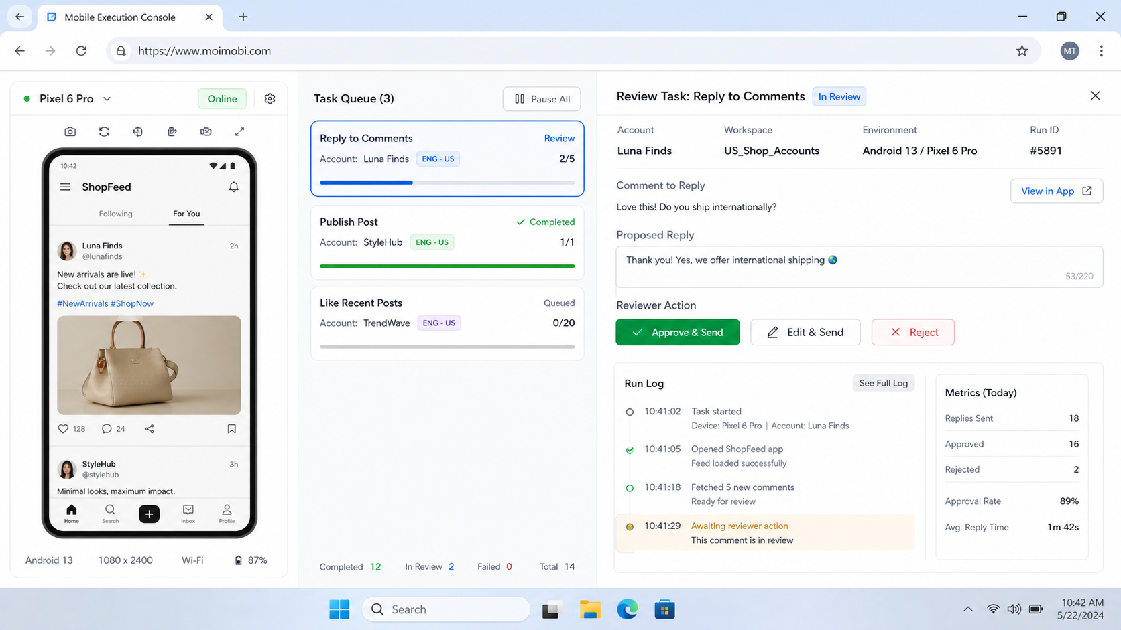Select the Mobile Execution Console browser tab
The image size is (1121, 630).
[129, 17]
